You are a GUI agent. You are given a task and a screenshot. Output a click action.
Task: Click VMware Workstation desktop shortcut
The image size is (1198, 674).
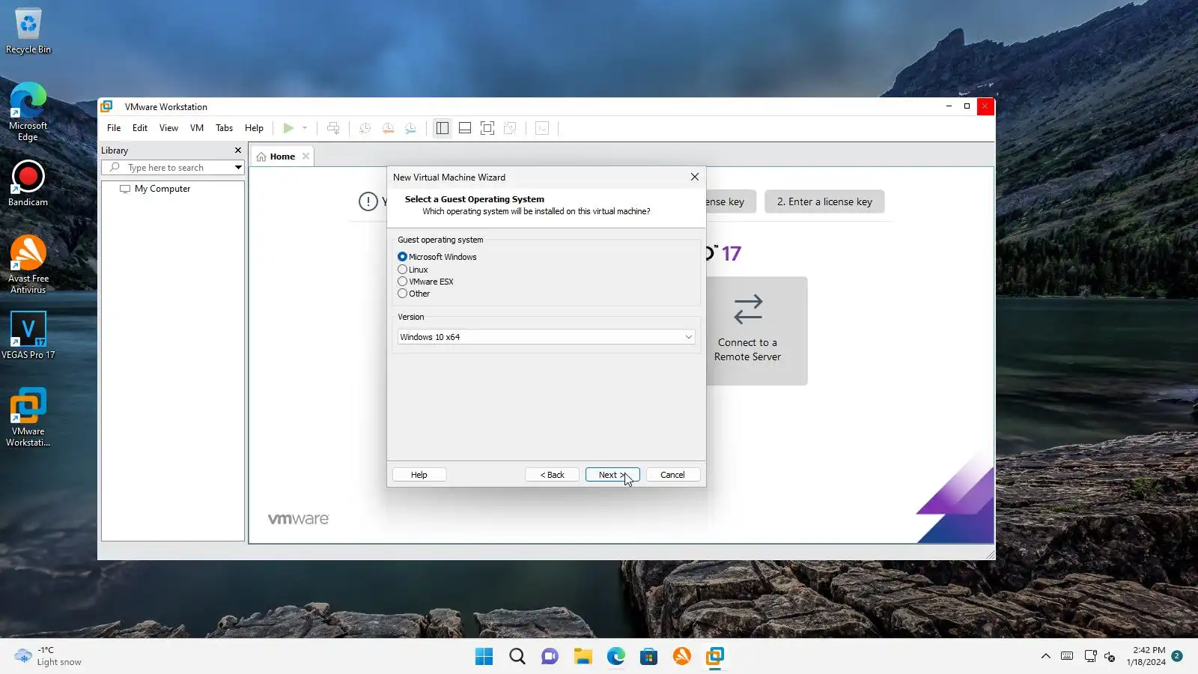coord(28,417)
